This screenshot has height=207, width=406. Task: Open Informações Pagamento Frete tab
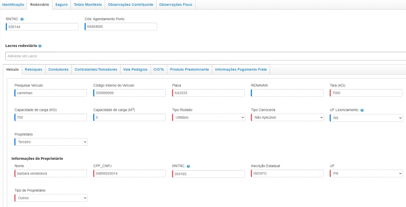coord(241,69)
